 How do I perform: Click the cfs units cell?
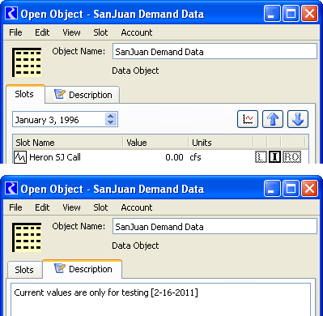[195, 157]
